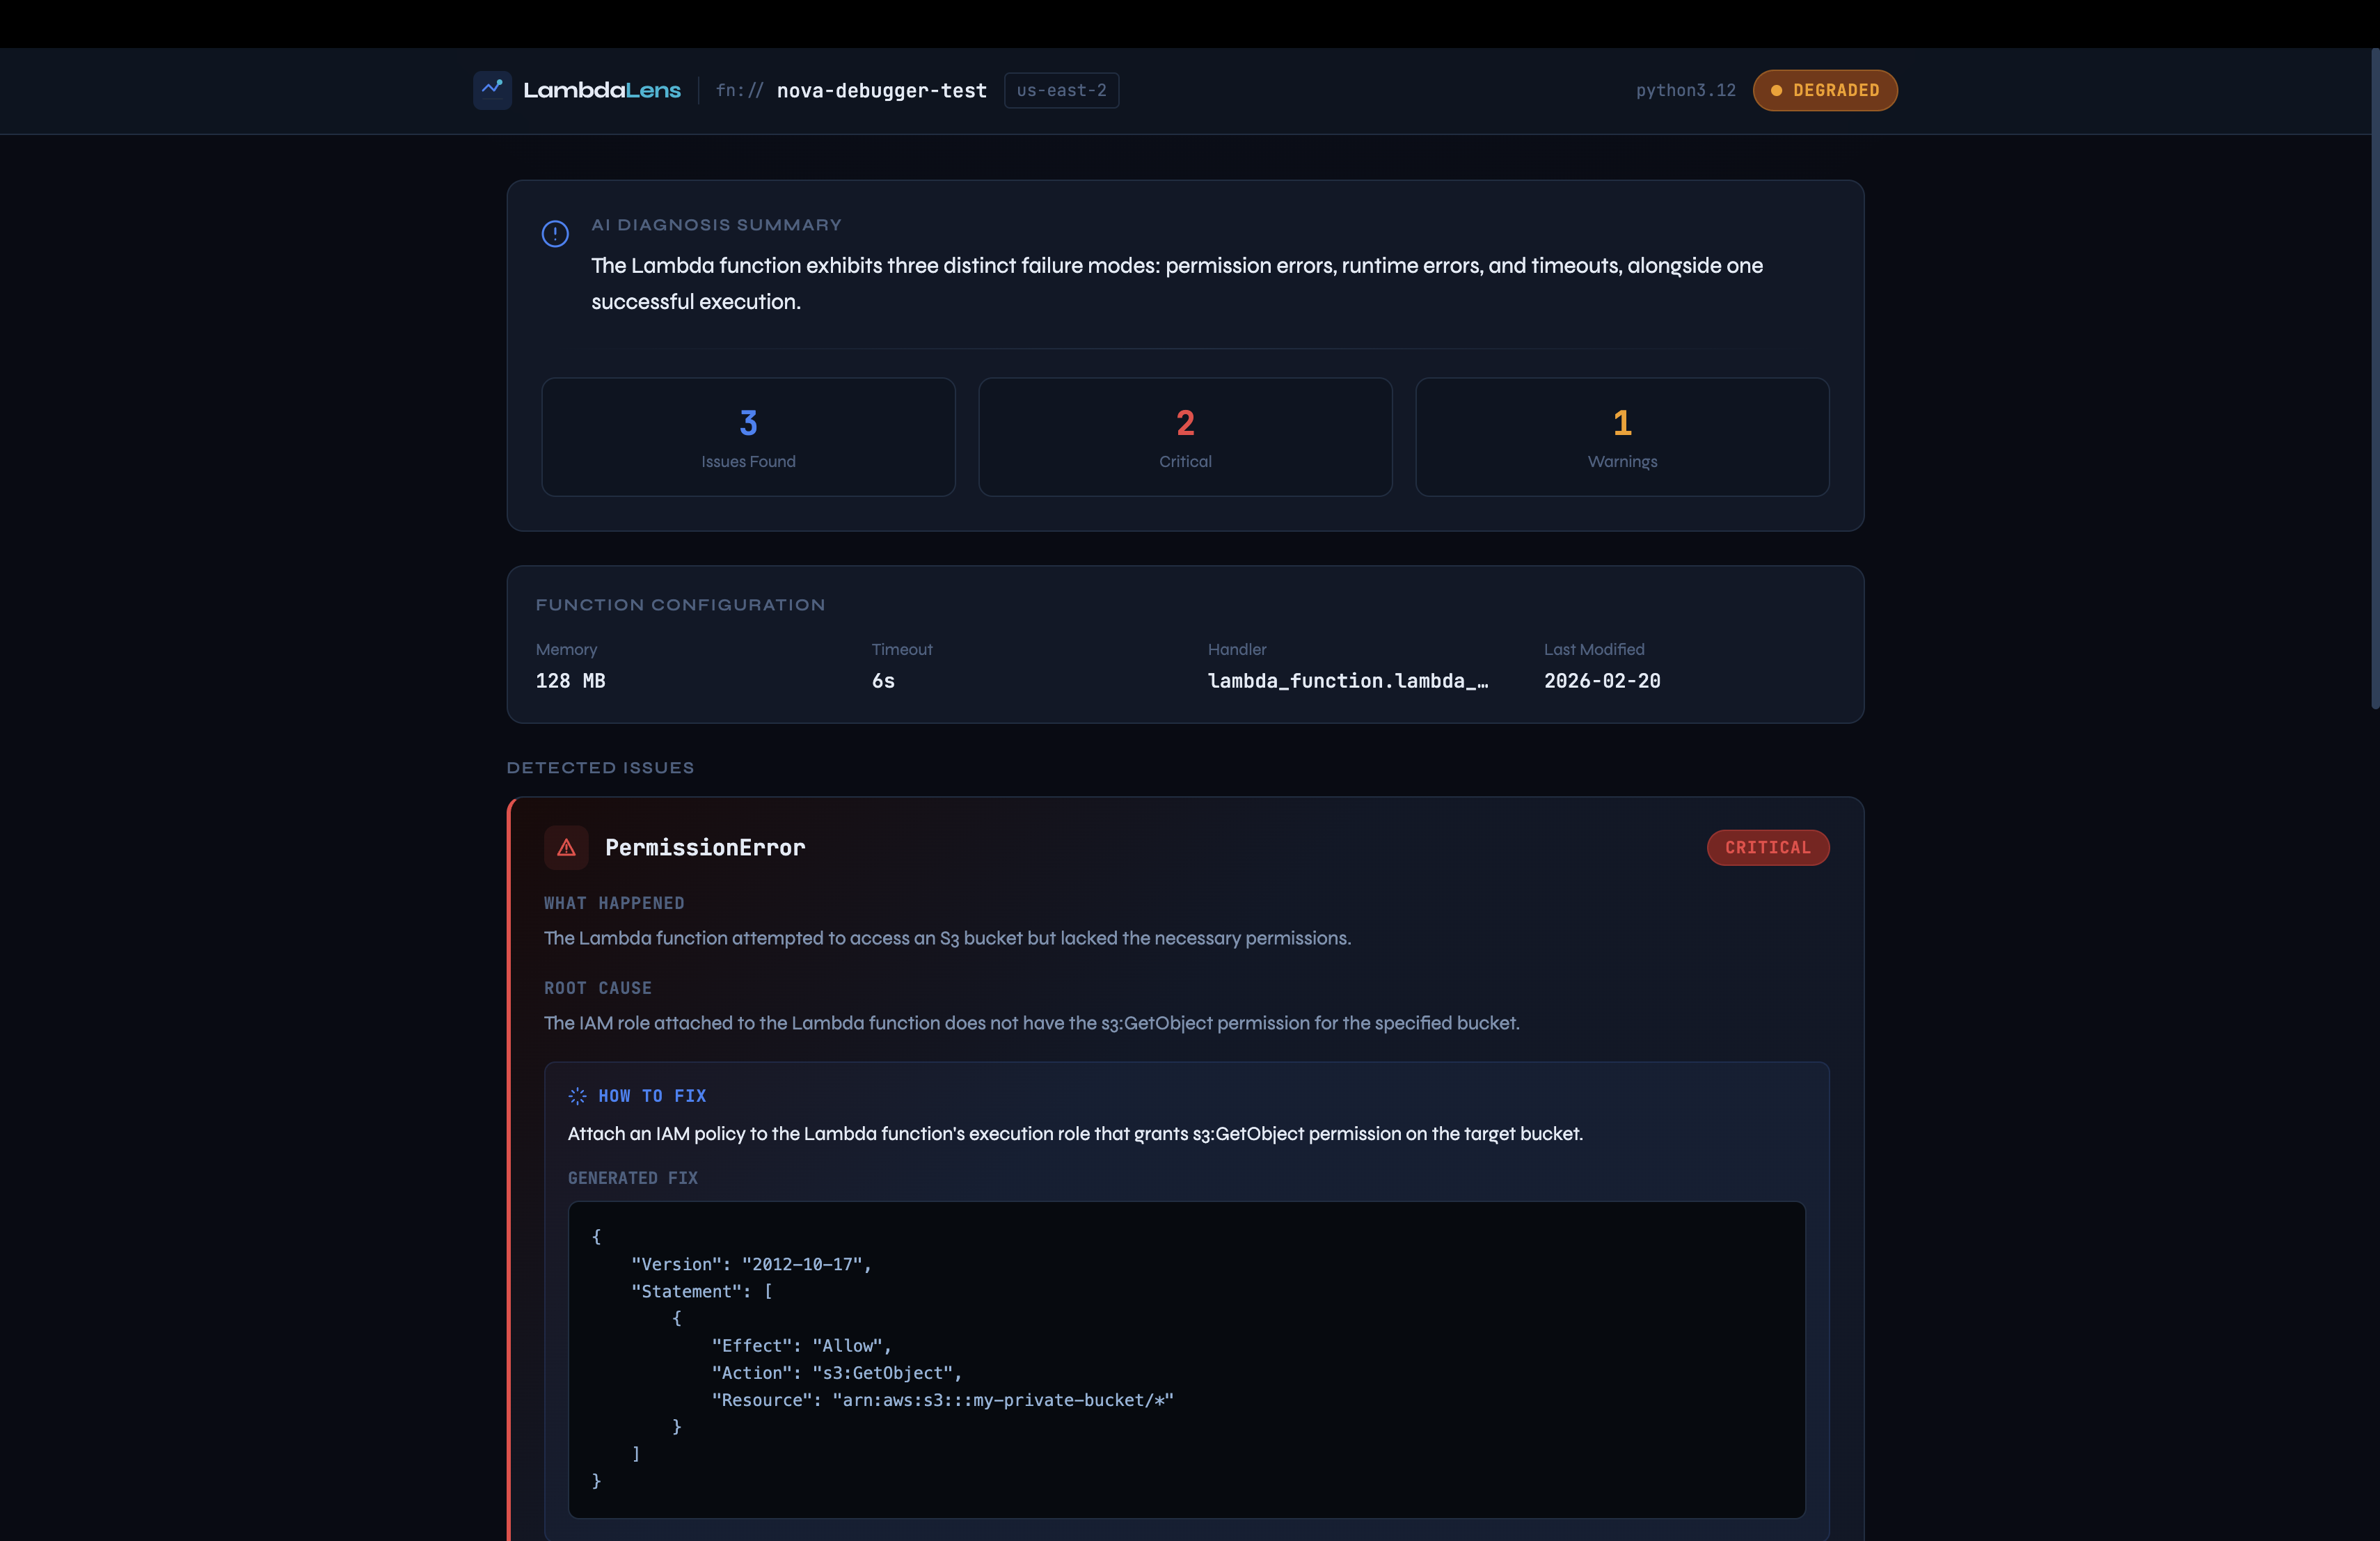The width and height of the screenshot is (2380, 1541).
Task: Click the LambdaLens brand name
Action: (601, 90)
